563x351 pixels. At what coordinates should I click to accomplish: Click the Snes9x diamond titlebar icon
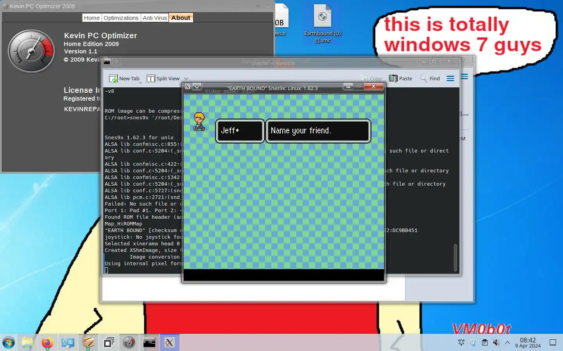(197, 87)
